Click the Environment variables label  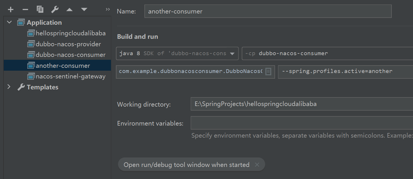(x=150, y=123)
